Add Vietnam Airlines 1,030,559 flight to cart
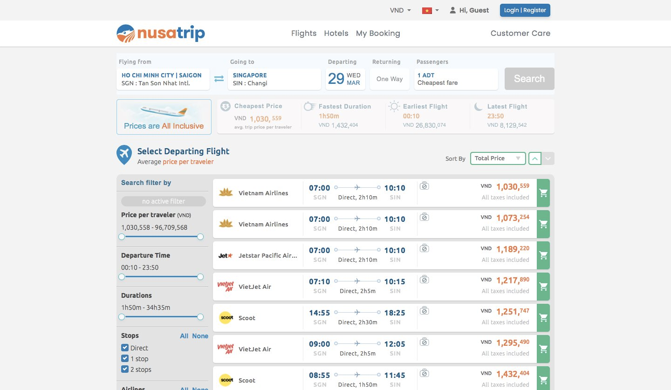The height and width of the screenshot is (390, 671). pos(543,193)
